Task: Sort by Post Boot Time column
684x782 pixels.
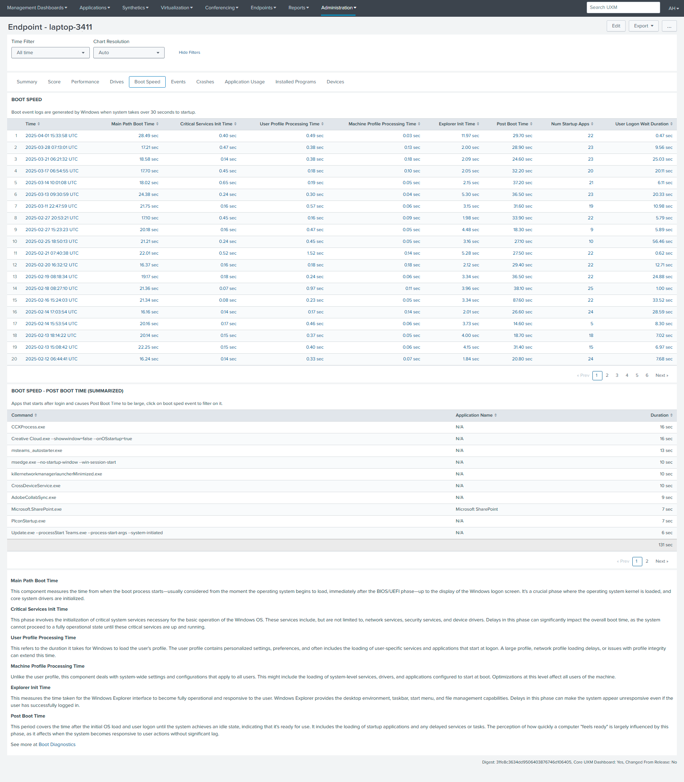Action: 514,124
